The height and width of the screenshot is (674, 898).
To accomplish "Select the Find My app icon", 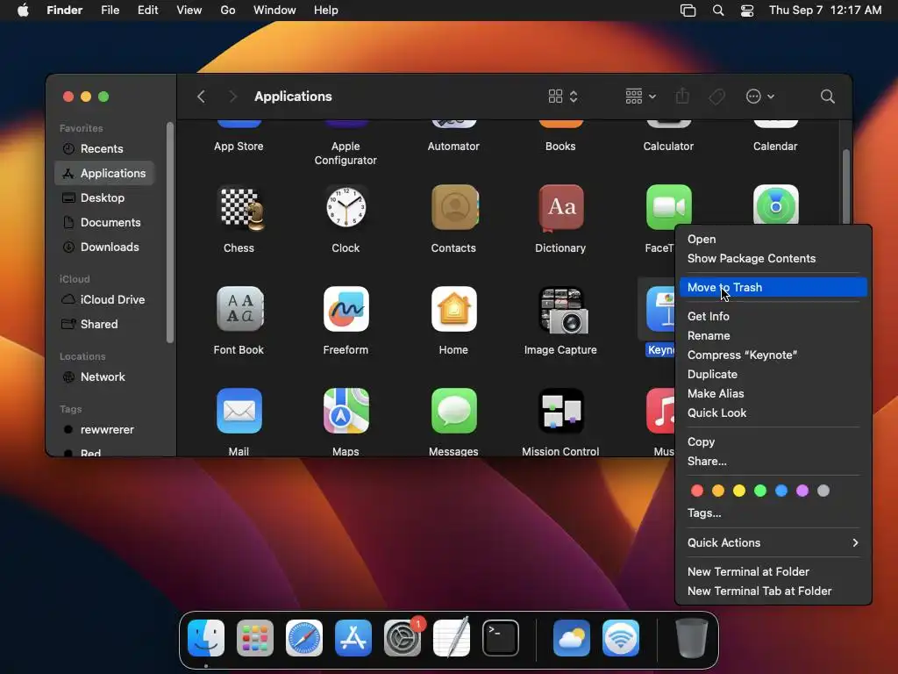I will (775, 204).
